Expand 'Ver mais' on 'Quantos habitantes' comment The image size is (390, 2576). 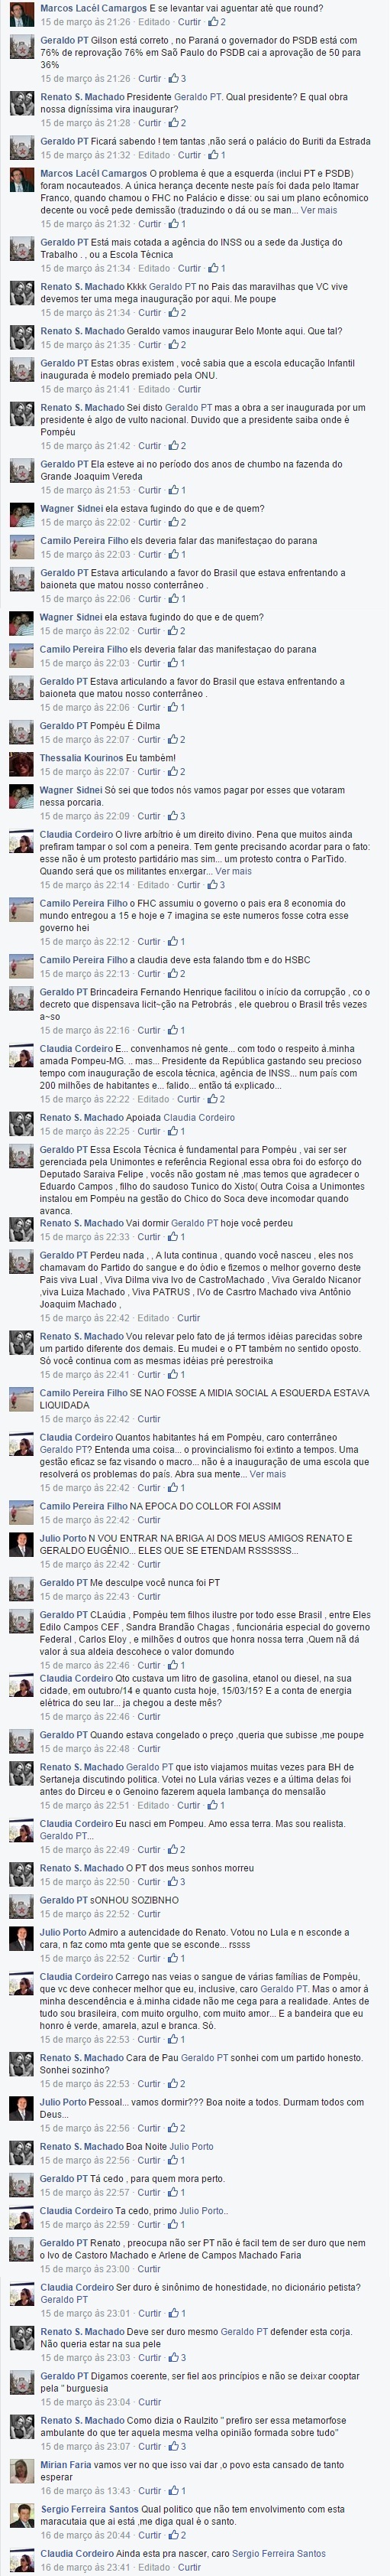click(267, 1473)
